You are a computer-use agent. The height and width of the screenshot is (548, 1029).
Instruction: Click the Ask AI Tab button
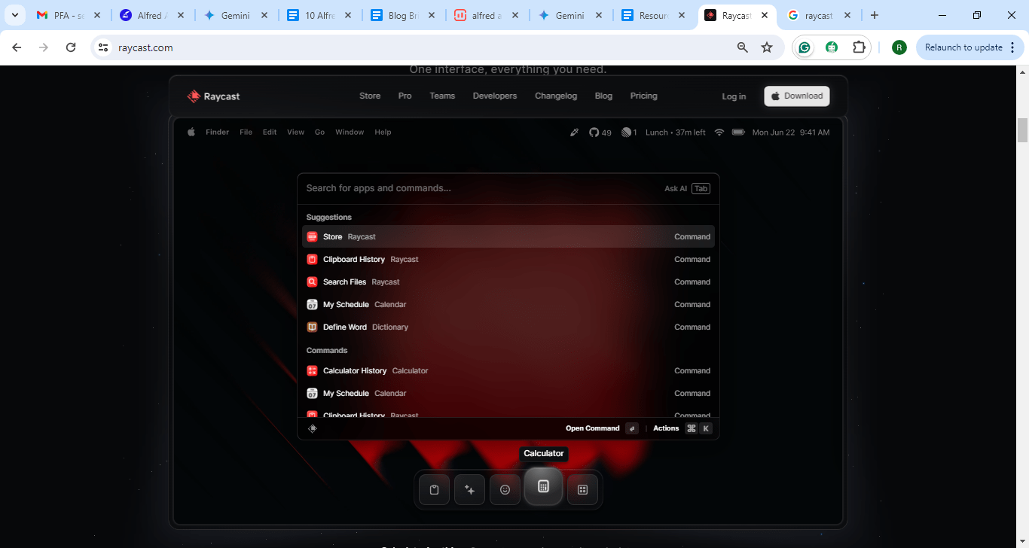pos(687,189)
